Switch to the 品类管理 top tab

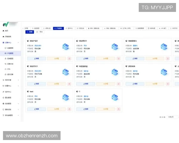click(x=36, y=28)
